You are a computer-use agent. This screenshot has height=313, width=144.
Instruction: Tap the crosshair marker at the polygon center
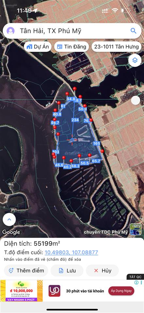coord(72,140)
